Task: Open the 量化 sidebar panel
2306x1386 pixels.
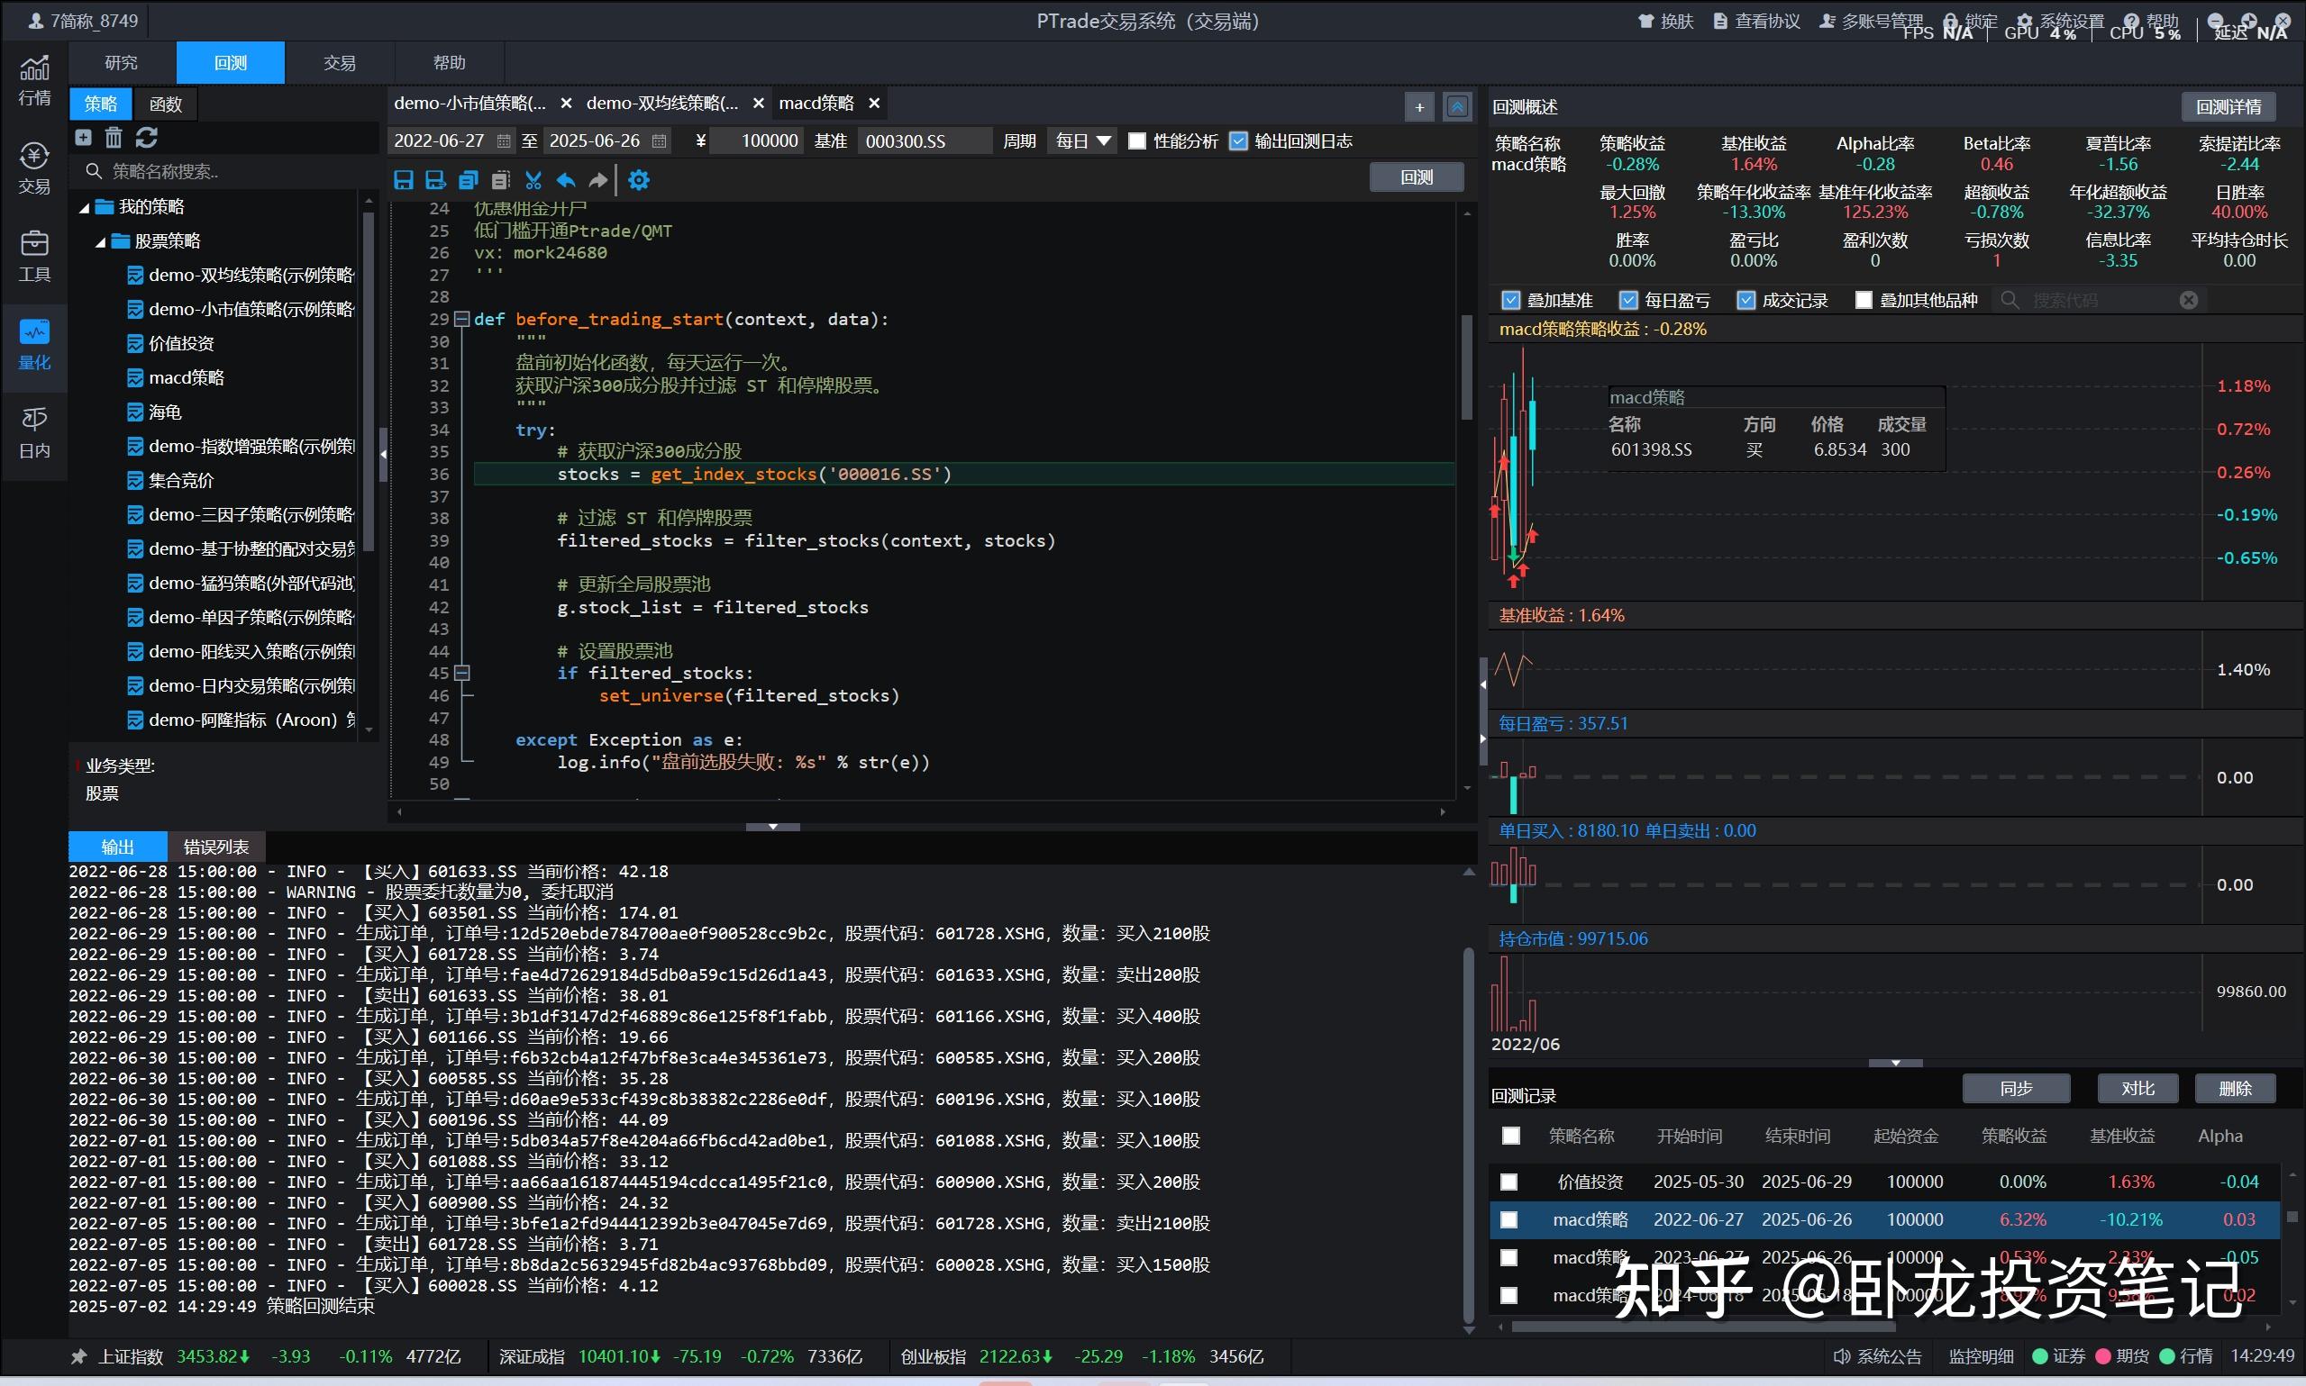Action: point(34,345)
